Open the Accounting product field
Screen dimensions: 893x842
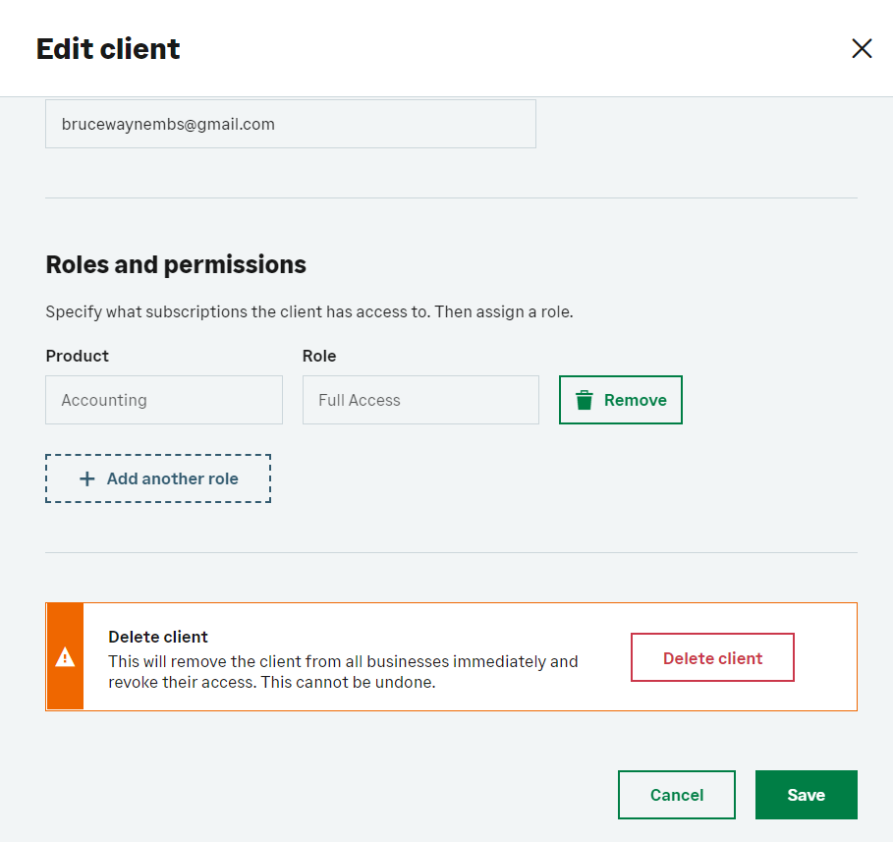(164, 400)
